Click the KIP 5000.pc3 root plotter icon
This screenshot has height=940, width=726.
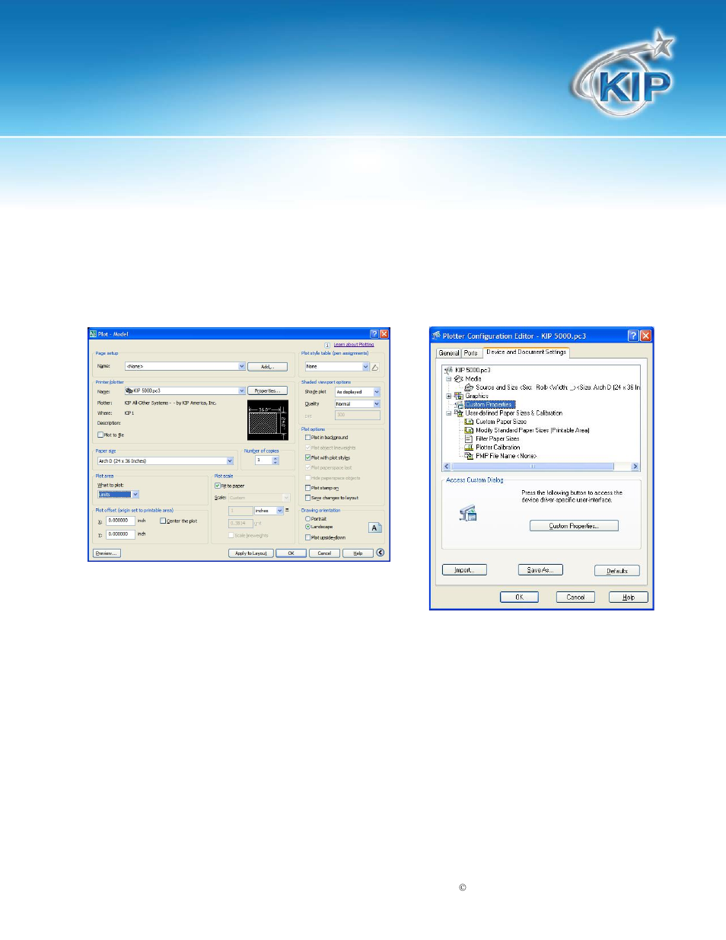click(x=449, y=370)
